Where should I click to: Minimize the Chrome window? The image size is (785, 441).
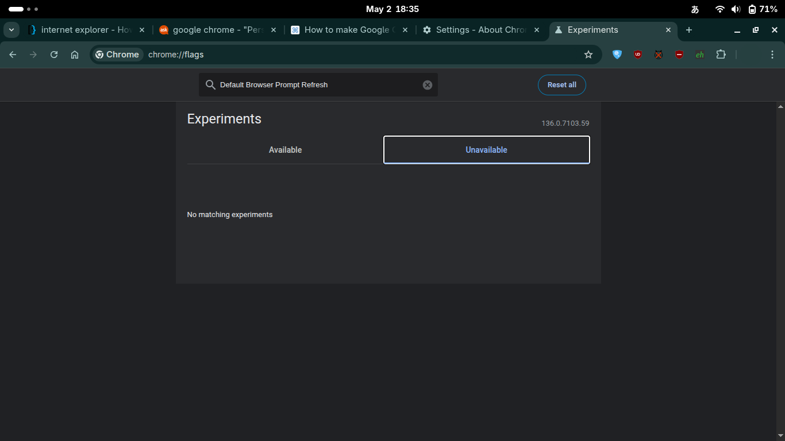pyautogui.click(x=737, y=30)
